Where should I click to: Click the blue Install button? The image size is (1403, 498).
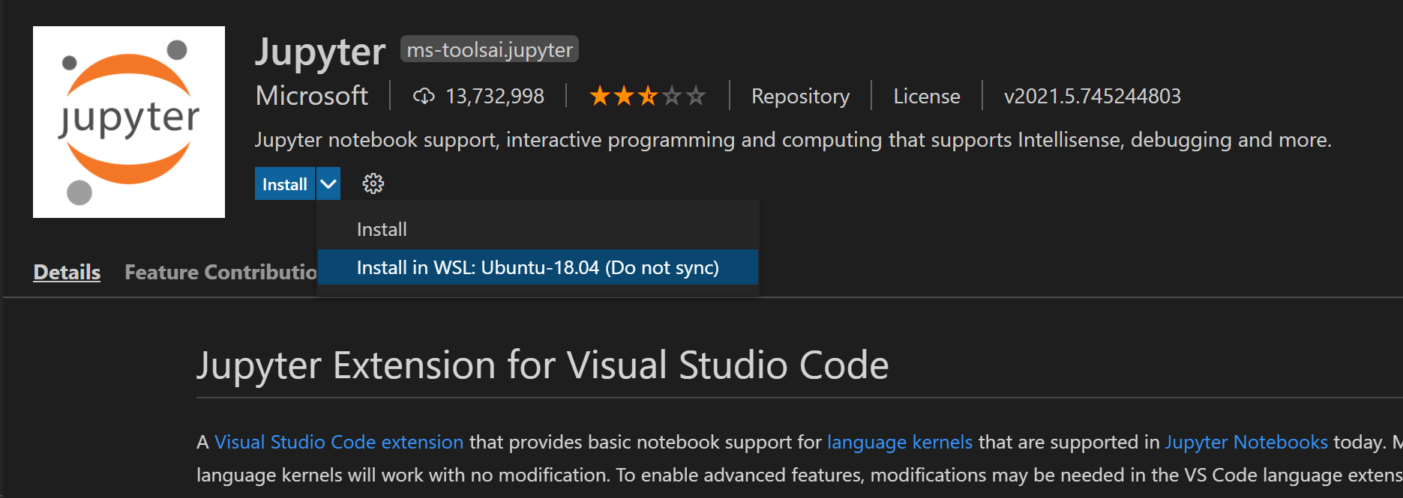(285, 184)
